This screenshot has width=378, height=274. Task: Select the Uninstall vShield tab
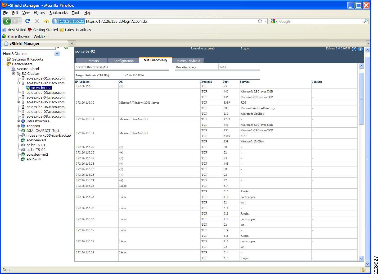pyautogui.click(x=188, y=61)
